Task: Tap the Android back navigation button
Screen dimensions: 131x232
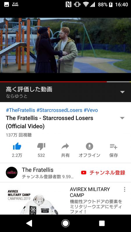Action: tap(29, 223)
